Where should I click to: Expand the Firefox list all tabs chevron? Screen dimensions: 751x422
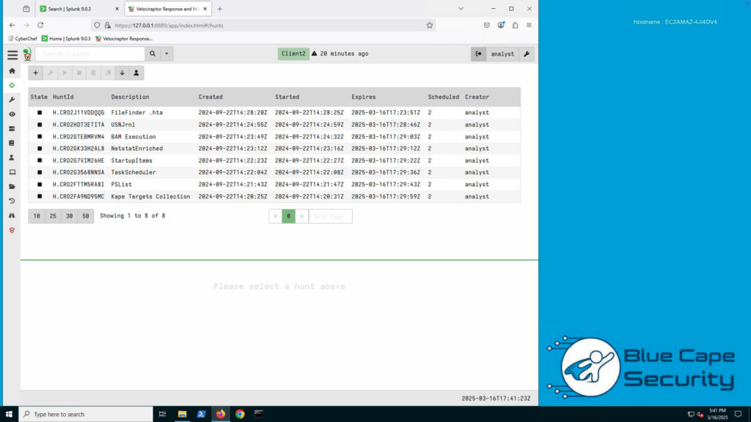pos(461,9)
